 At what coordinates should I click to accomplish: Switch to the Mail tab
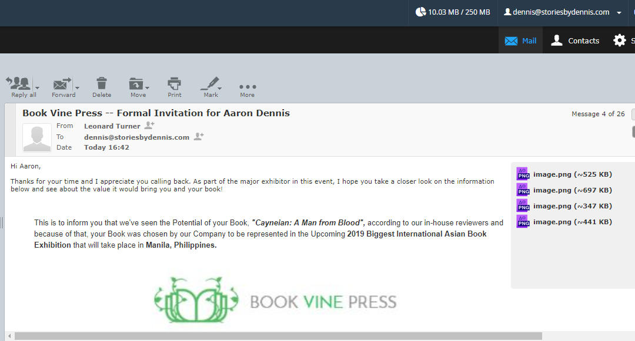520,40
